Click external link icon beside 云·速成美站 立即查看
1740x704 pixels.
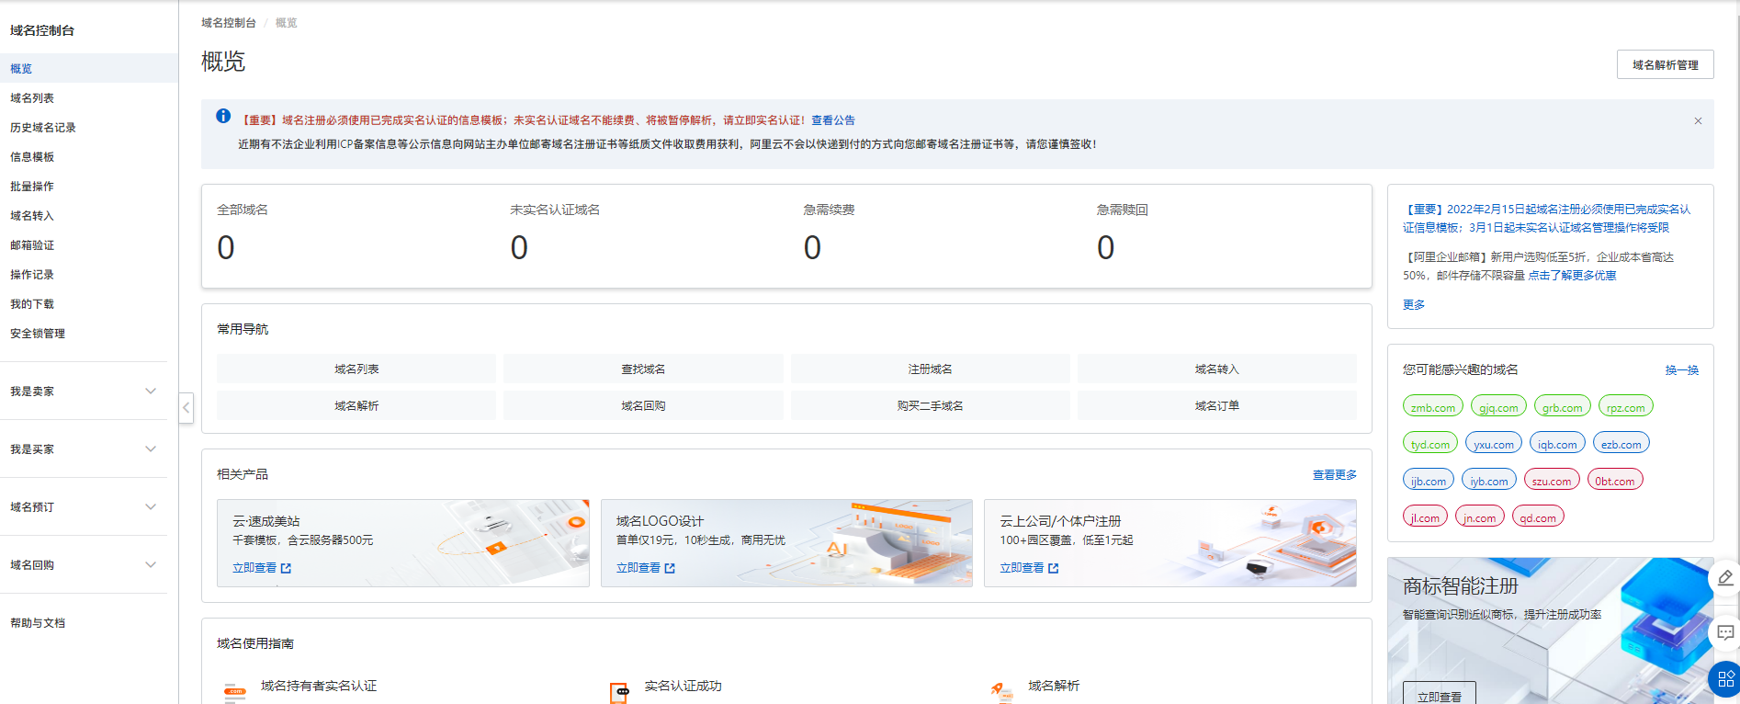(x=286, y=569)
